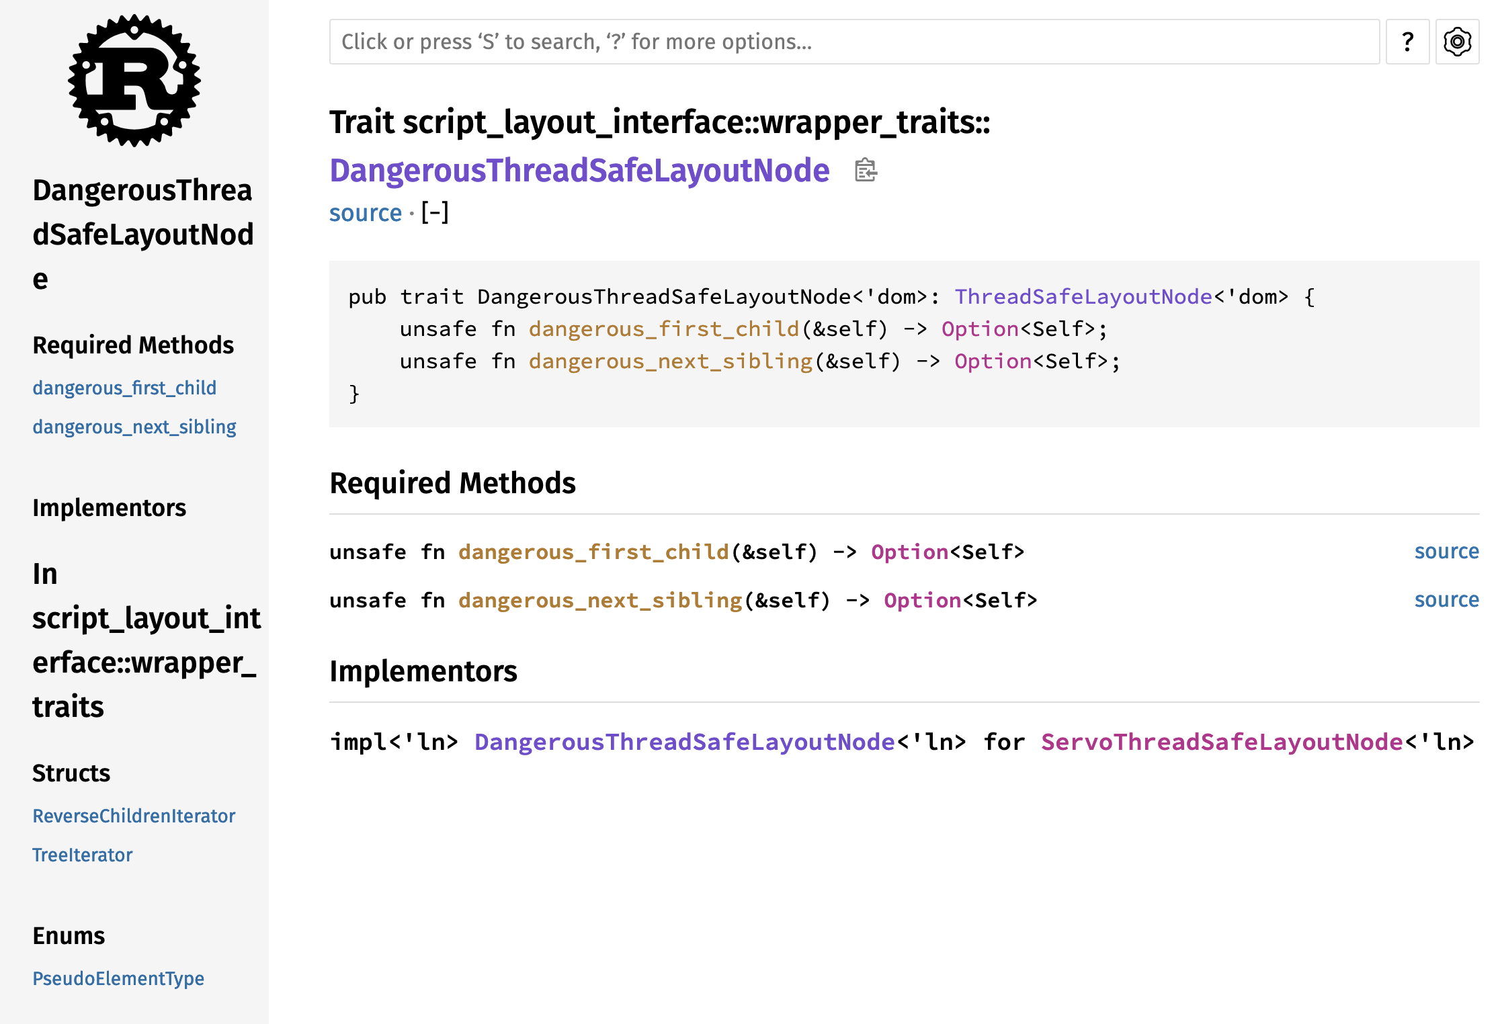Open the settings gear menu
1500x1024 pixels.
1457,42
